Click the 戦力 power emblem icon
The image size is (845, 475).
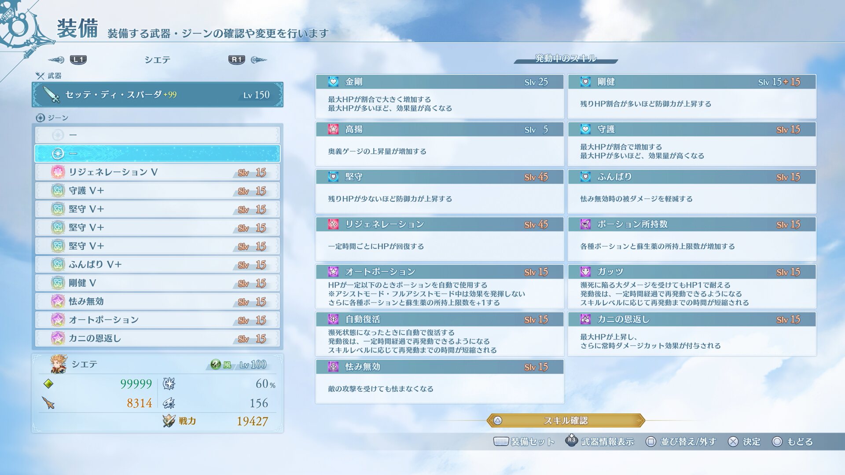pos(169,421)
